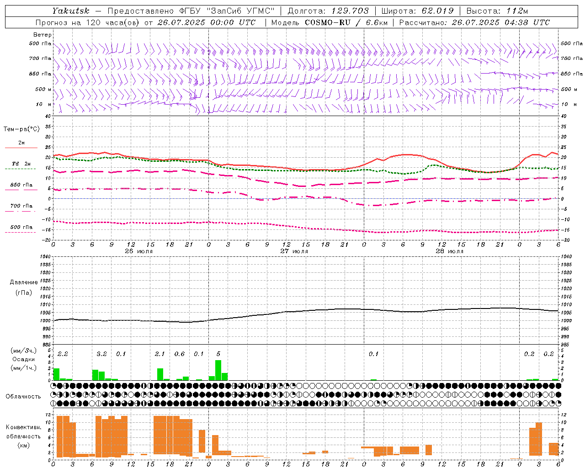585x468 pixels.
Task: Click the Yakutsk station title
Action: 71,11
